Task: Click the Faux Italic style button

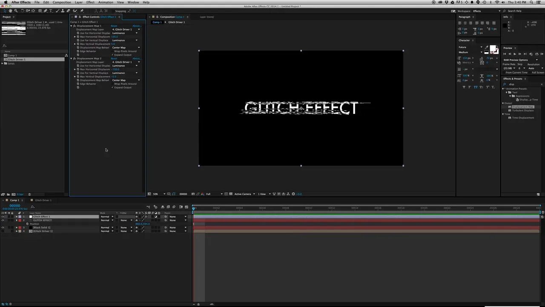Action: [x=469, y=87]
